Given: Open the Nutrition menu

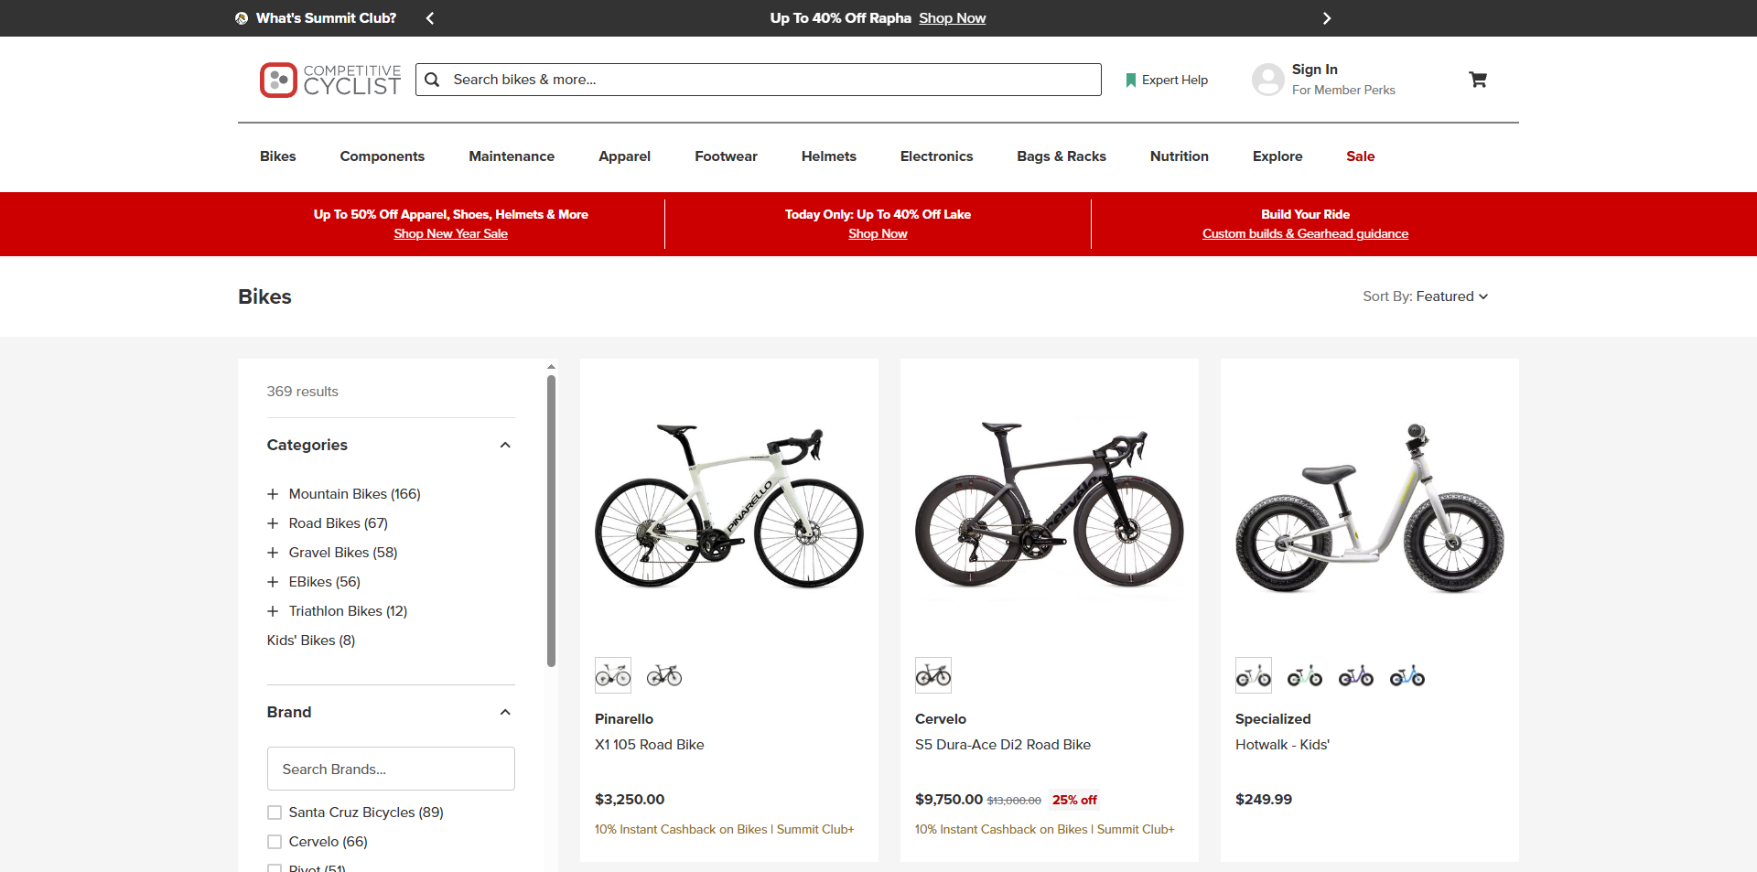Looking at the screenshot, I should 1180,156.
